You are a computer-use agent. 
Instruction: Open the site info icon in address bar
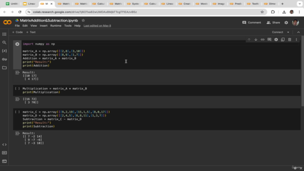click(x=29, y=12)
